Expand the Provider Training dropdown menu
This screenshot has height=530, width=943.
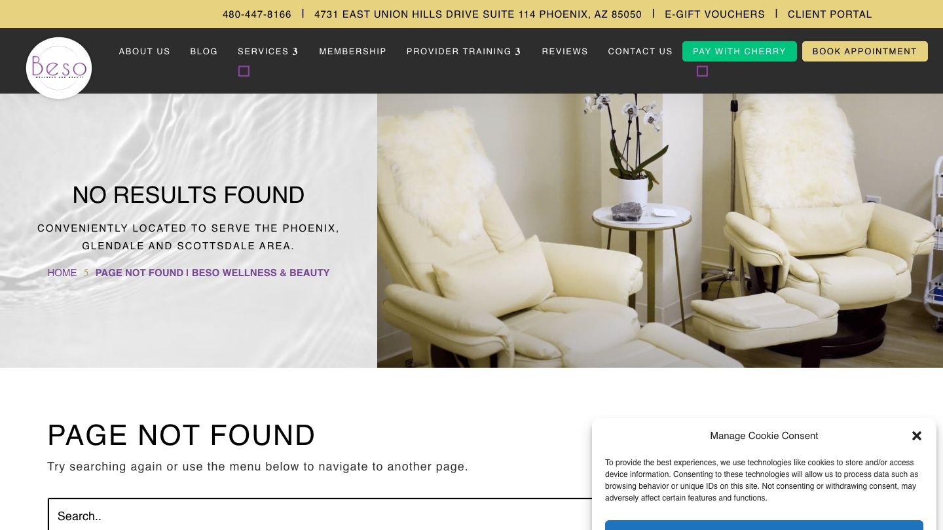(464, 51)
